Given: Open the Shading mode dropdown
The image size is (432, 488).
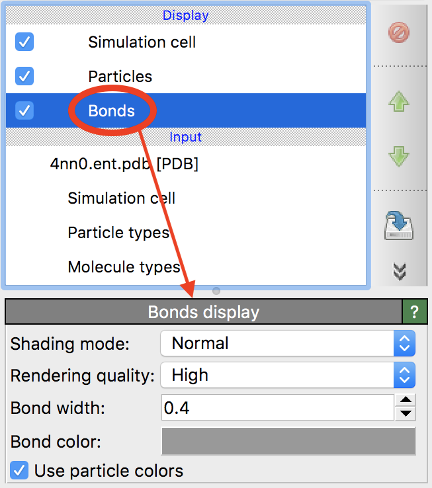Looking at the screenshot, I should coord(288,343).
